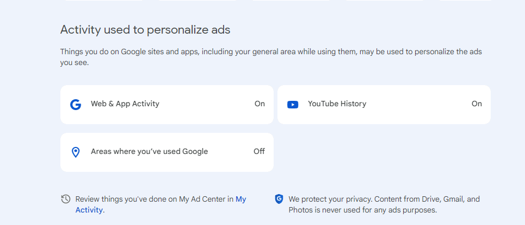This screenshot has width=525, height=225.
Task: Click the We protect your privacy statement
Action: pyautogui.click(x=384, y=204)
